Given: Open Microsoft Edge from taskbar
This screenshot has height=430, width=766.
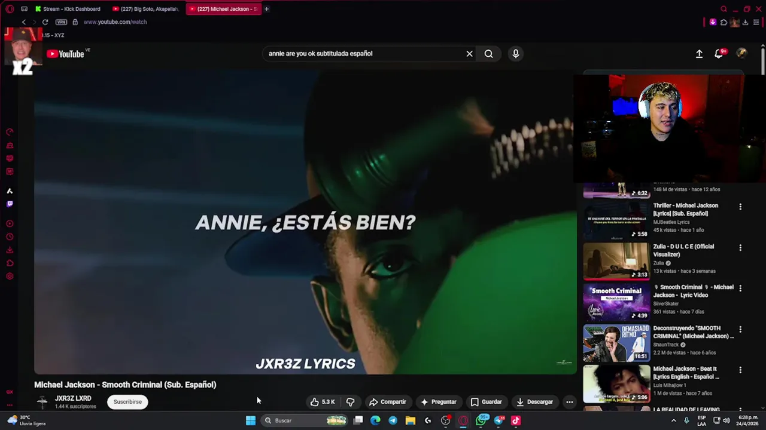Looking at the screenshot, I should (375, 420).
